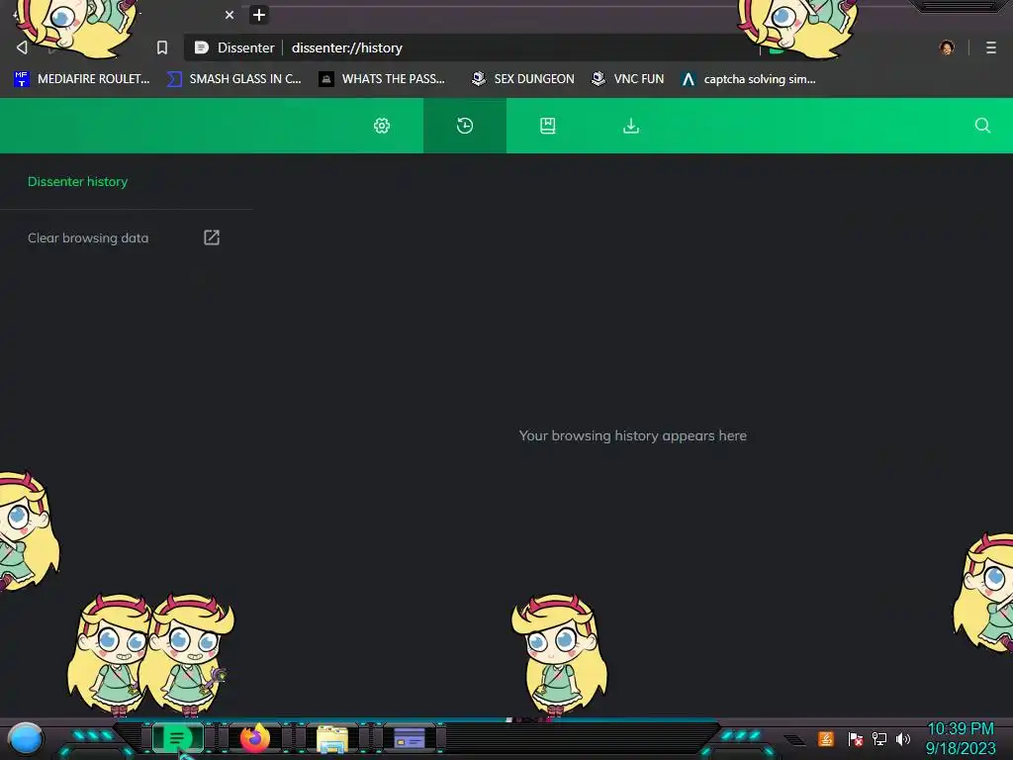This screenshot has height=760, width=1013.
Task: Open Action Center flag tray icon
Action: point(855,738)
